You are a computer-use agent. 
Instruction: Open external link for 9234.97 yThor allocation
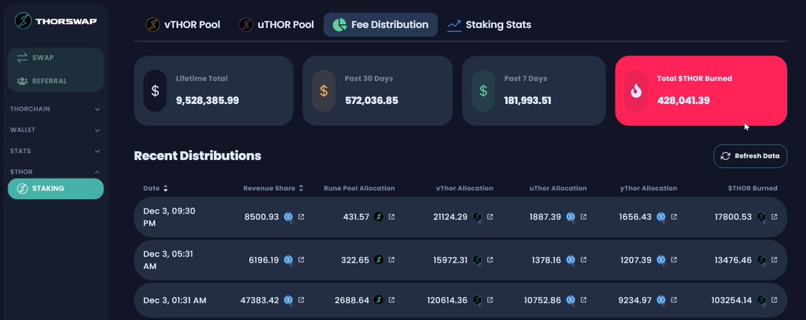(x=674, y=301)
